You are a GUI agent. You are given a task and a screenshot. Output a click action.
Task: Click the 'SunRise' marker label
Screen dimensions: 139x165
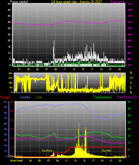[x=47, y=151]
